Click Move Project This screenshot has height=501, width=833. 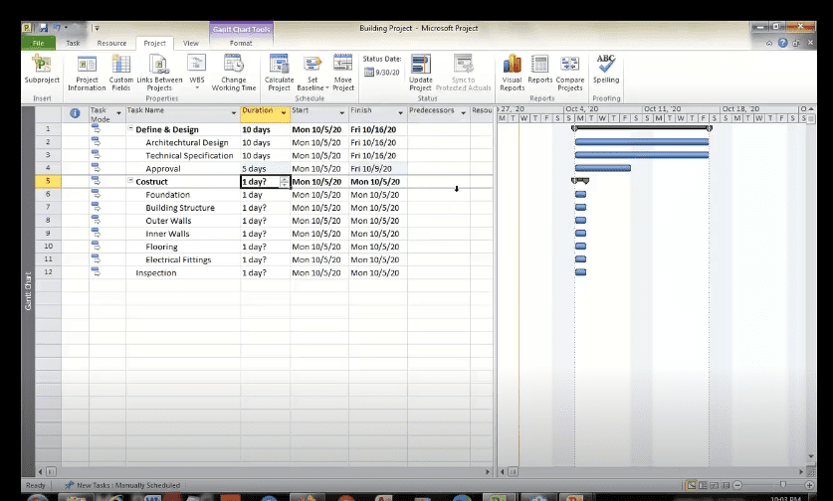click(x=343, y=73)
